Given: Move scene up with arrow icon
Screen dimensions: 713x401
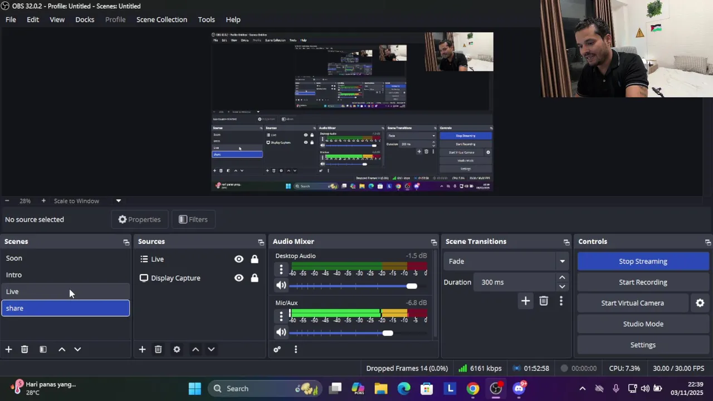Looking at the screenshot, I should pos(62,349).
